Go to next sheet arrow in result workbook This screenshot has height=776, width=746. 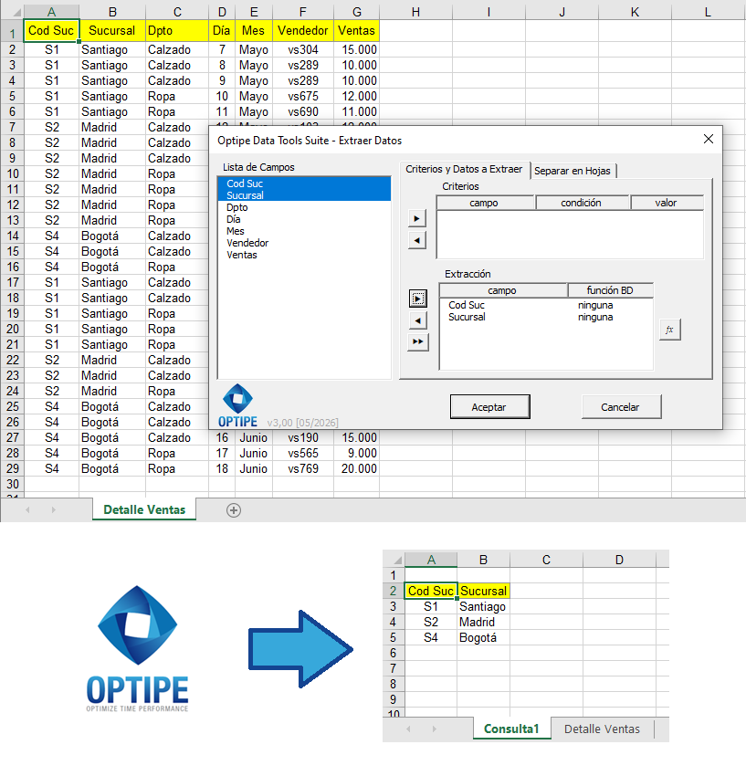point(434,729)
